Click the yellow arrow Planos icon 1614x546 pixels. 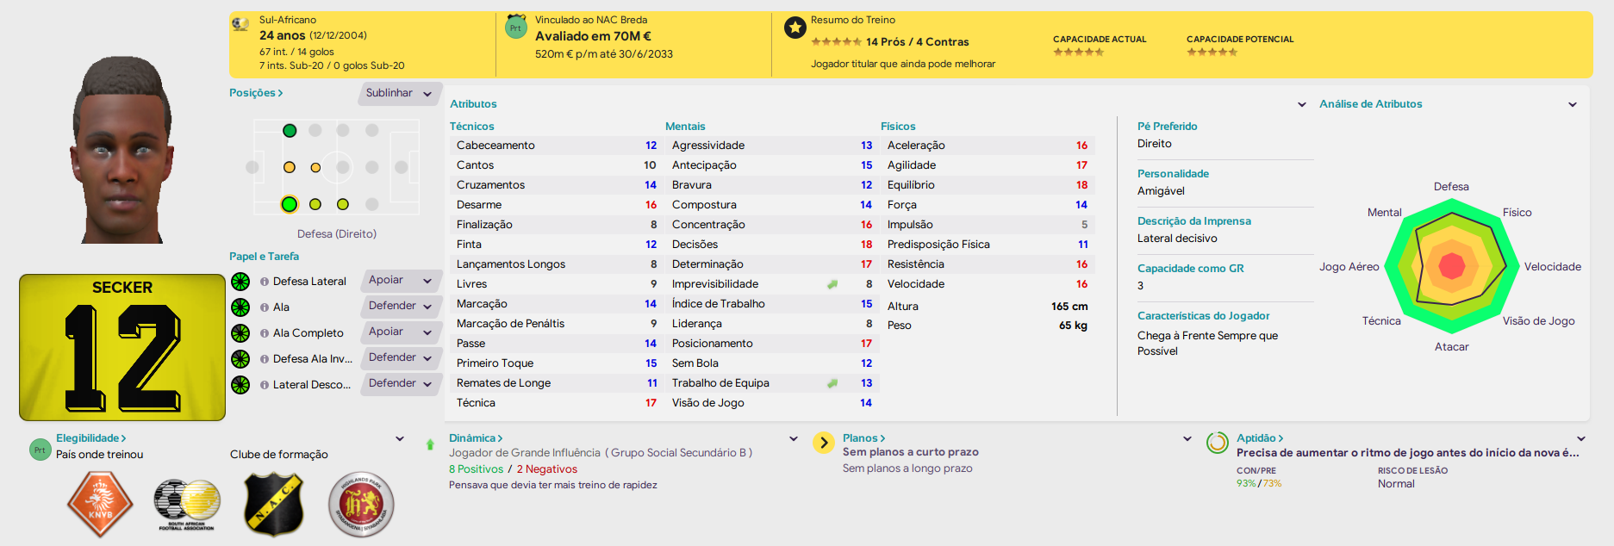(824, 443)
